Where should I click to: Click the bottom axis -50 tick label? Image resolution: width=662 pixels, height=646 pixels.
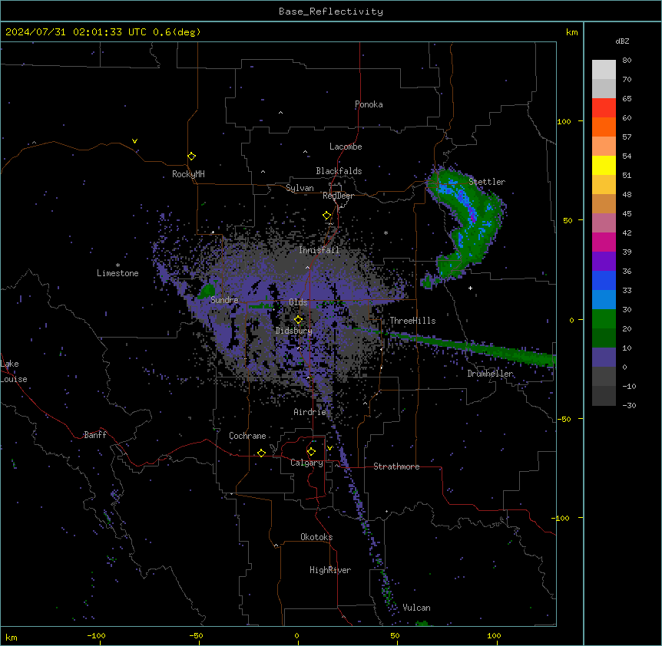click(196, 635)
